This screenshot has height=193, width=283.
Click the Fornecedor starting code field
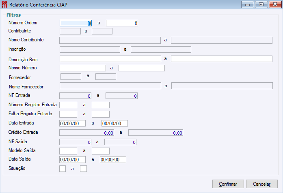click(x=71, y=77)
